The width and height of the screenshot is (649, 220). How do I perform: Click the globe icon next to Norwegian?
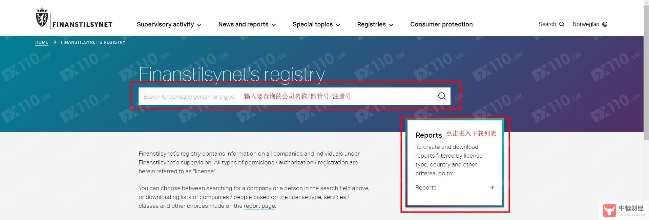point(605,24)
